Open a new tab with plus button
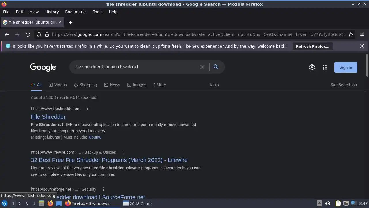The image size is (369, 208). click(70, 22)
